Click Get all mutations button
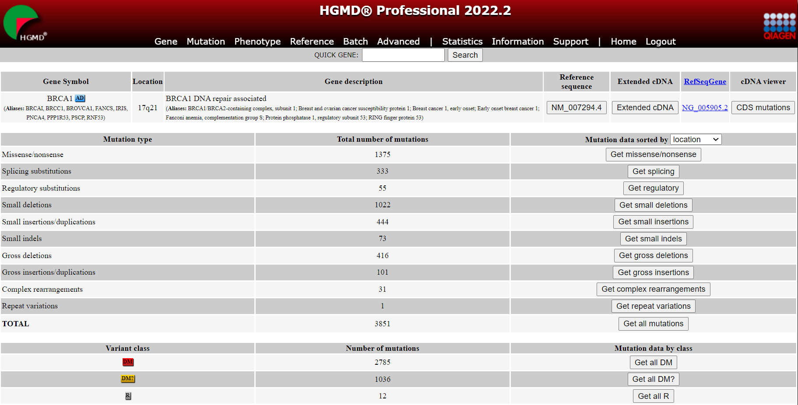The image size is (798, 405). pos(653,324)
